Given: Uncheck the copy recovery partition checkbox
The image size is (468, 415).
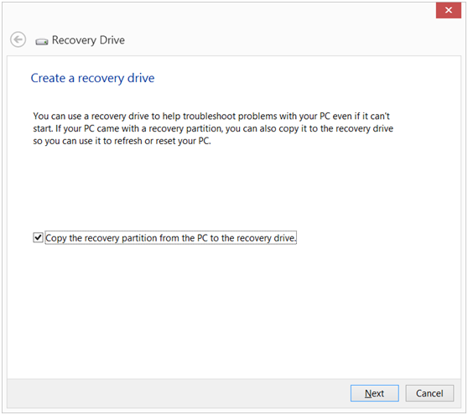Looking at the screenshot, I should point(38,238).
